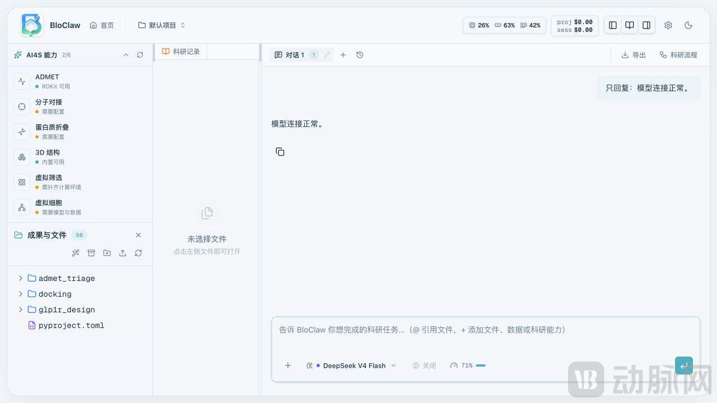Click the BloClaw logo icon
The image size is (717, 403).
(x=32, y=25)
